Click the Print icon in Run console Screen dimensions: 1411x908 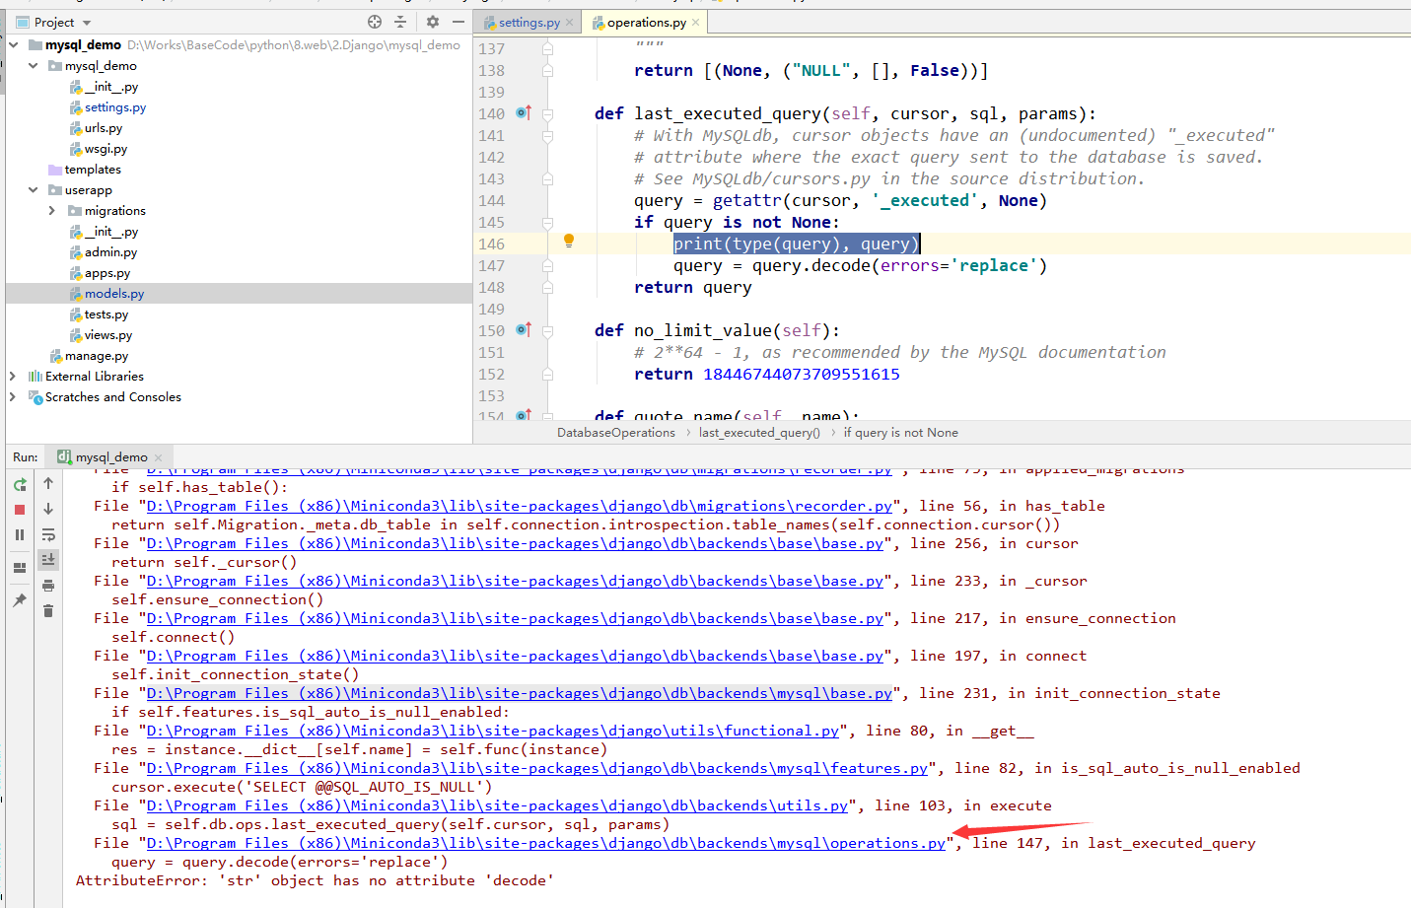(48, 586)
